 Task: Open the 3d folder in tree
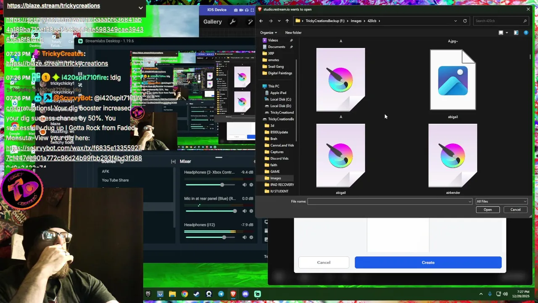point(272,125)
